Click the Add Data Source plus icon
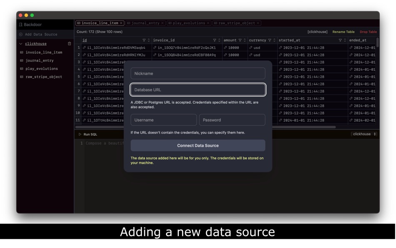This screenshot has height=248, width=396. point(20,34)
